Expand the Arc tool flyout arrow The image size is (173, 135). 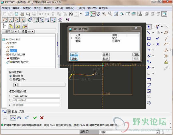tap(153, 50)
